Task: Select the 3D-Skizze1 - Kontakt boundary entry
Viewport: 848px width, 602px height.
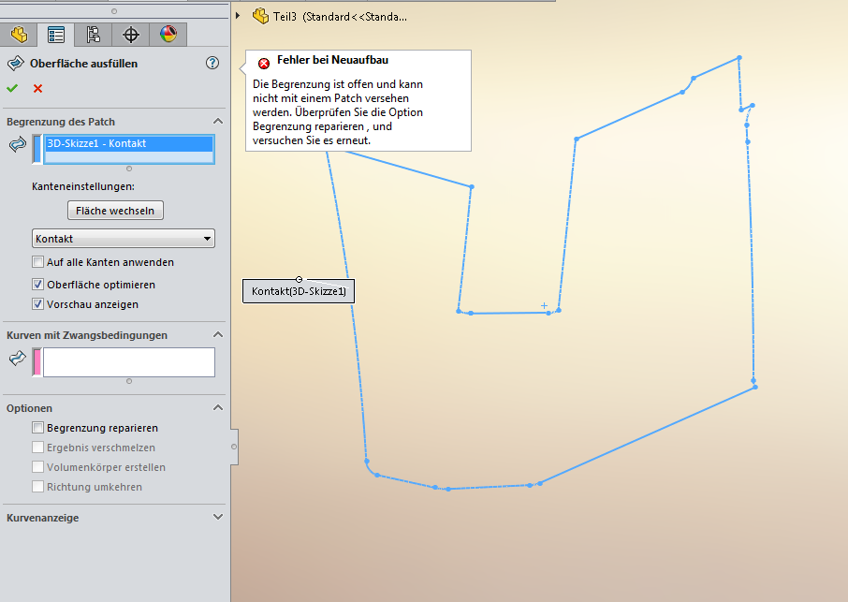Action: coord(129,143)
